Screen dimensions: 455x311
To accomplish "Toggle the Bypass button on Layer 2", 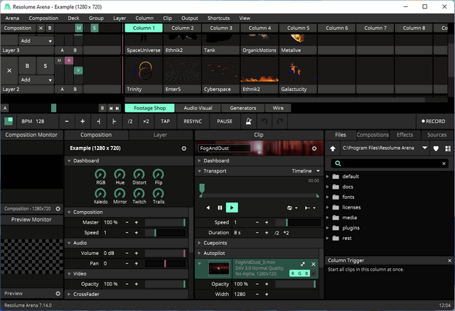I will tap(28, 66).
